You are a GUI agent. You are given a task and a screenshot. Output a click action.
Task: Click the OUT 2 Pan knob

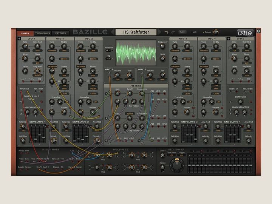pos(162,75)
